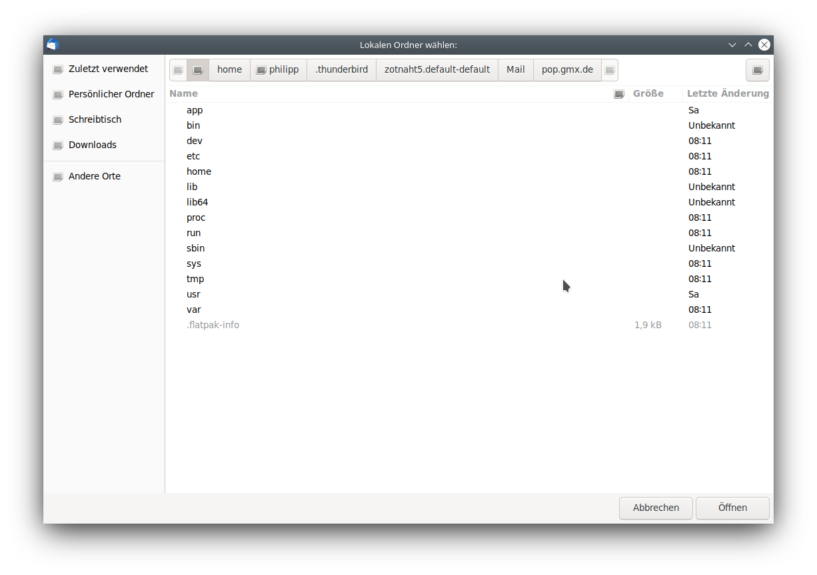The image size is (817, 575).
Task: Click the Abbrechen button
Action: click(x=656, y=508)
